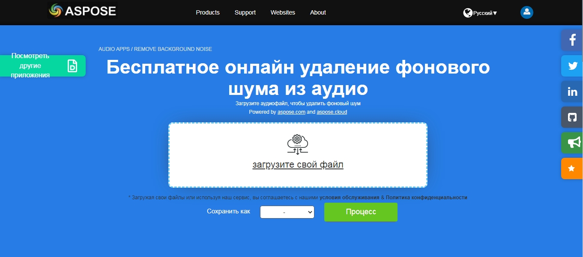Open the Products menu
This screenshot has width=583, height=257.
[x=208, y=12]
